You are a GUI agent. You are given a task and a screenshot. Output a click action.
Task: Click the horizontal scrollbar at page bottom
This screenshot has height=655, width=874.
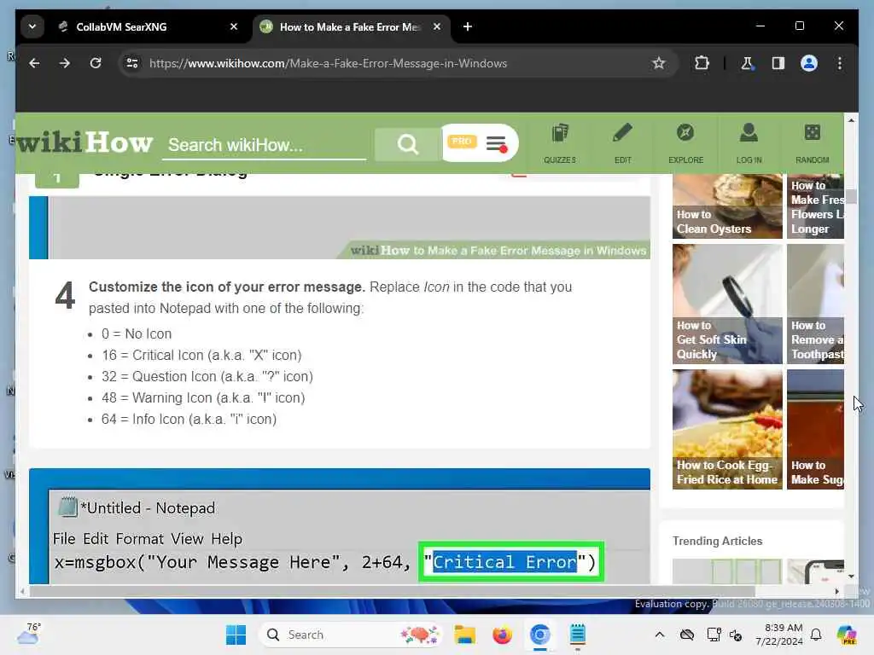[392, 591]
